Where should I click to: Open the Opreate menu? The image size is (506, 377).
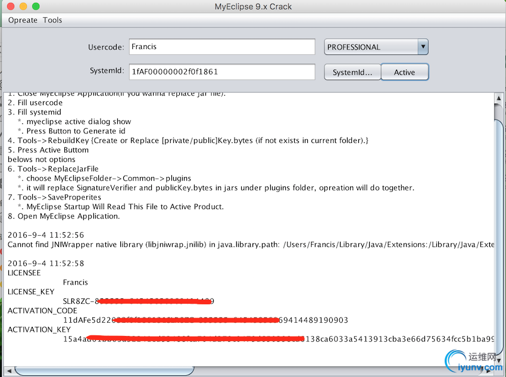coord(23,20)
